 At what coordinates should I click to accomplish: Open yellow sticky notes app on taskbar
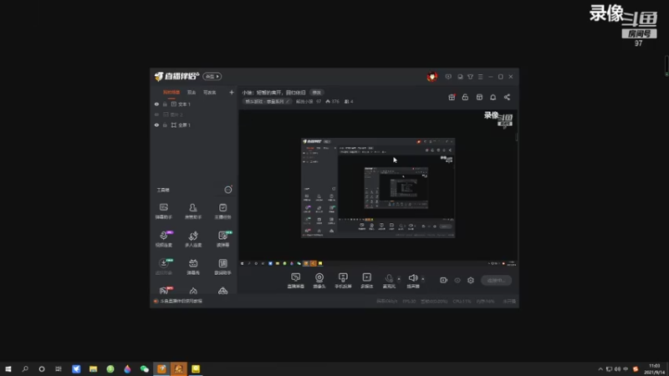[196, 369]
